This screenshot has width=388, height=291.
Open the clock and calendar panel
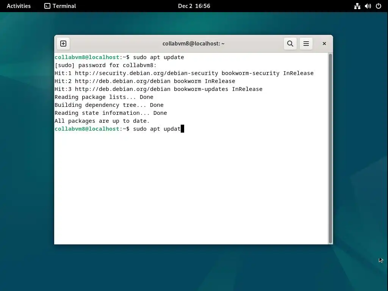coord(194,6)
